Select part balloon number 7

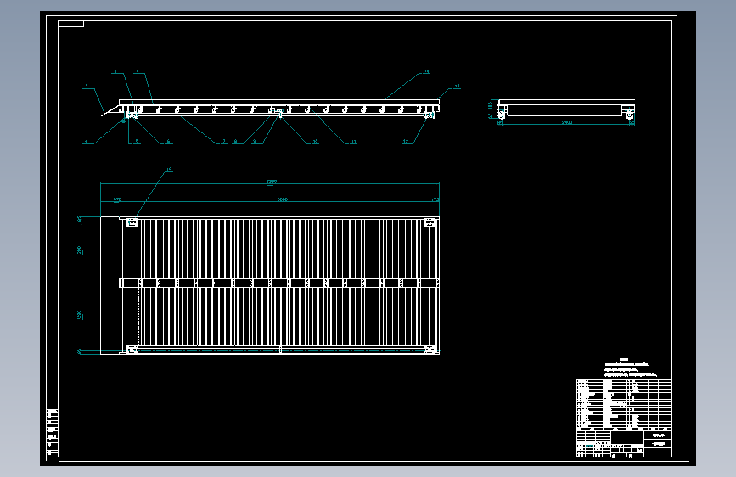pyautogui.click(x=223, y=141)
